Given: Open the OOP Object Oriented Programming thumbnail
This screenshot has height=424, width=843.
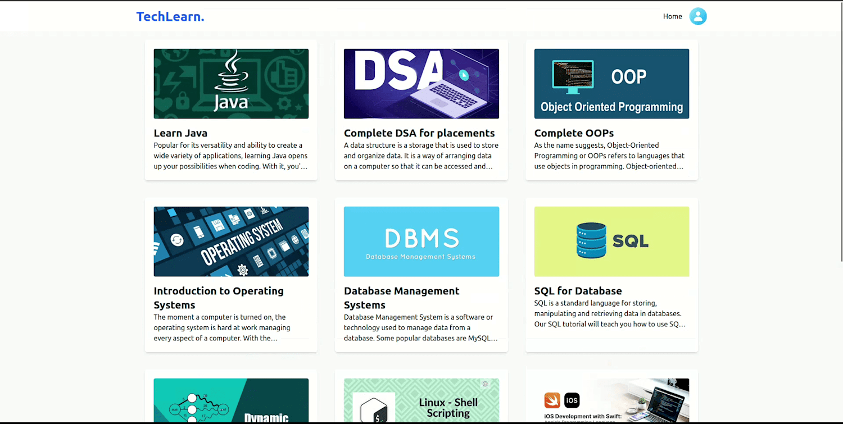Looking at the screenshot, I should point(611,84).
